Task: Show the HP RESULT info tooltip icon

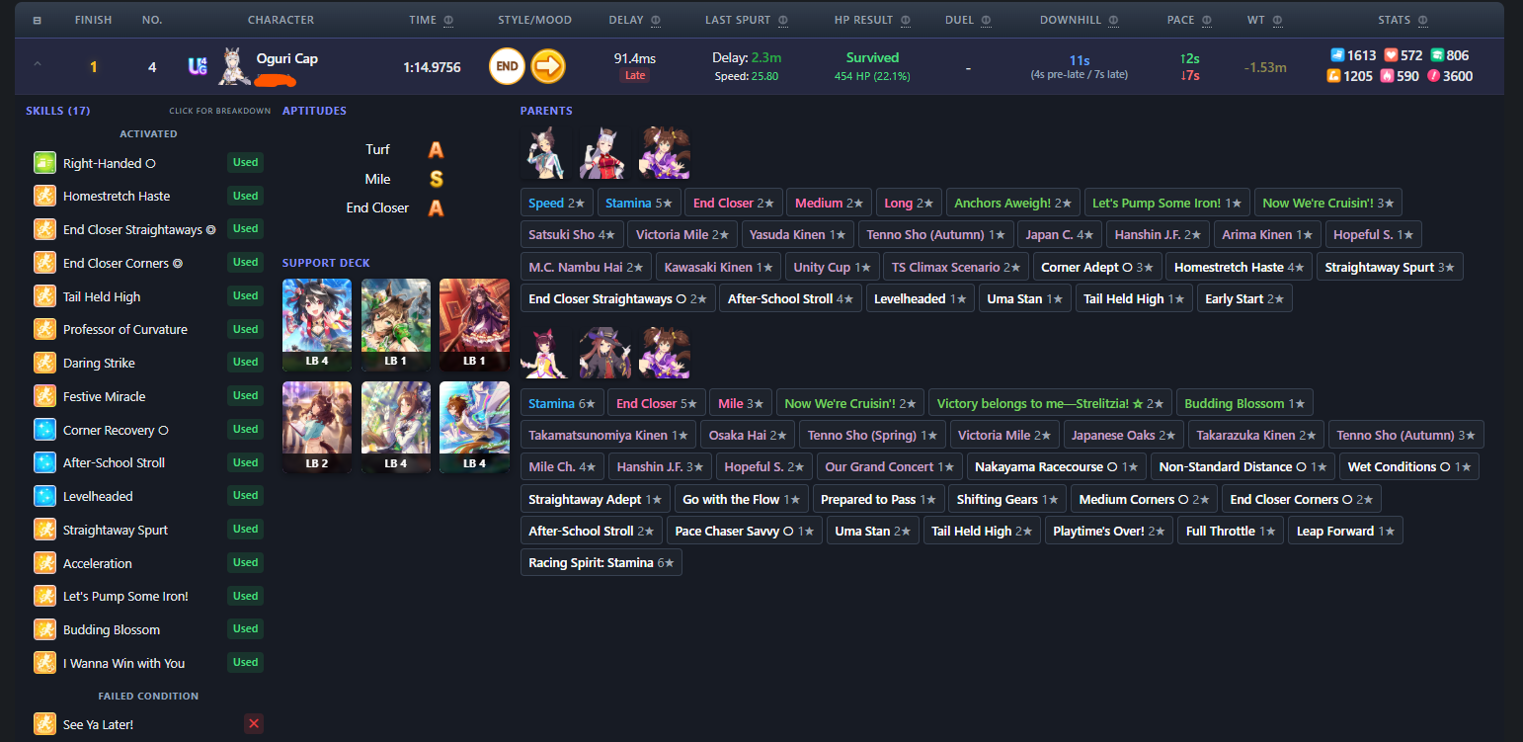Action: pyautogui.click(x=906, y=20)
